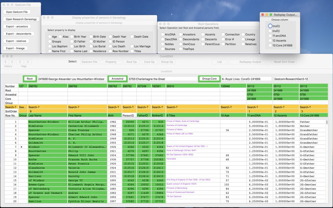Close the Redisplay Output window

pos(263,15)
